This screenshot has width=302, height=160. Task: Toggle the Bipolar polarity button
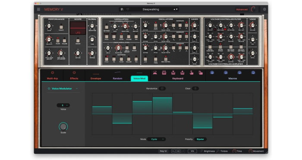pyautogui.click(x=200, y=139)
